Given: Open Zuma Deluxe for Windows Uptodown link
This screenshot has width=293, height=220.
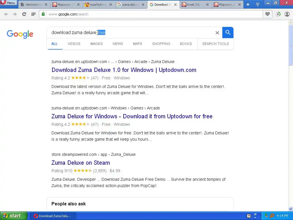Looking at the screenshot, I should point(132,116).
